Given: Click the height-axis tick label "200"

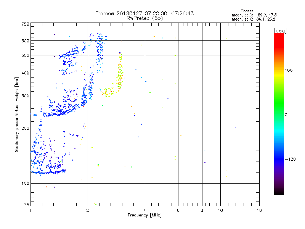Looking at the screenshot, I should coord(25,128).
